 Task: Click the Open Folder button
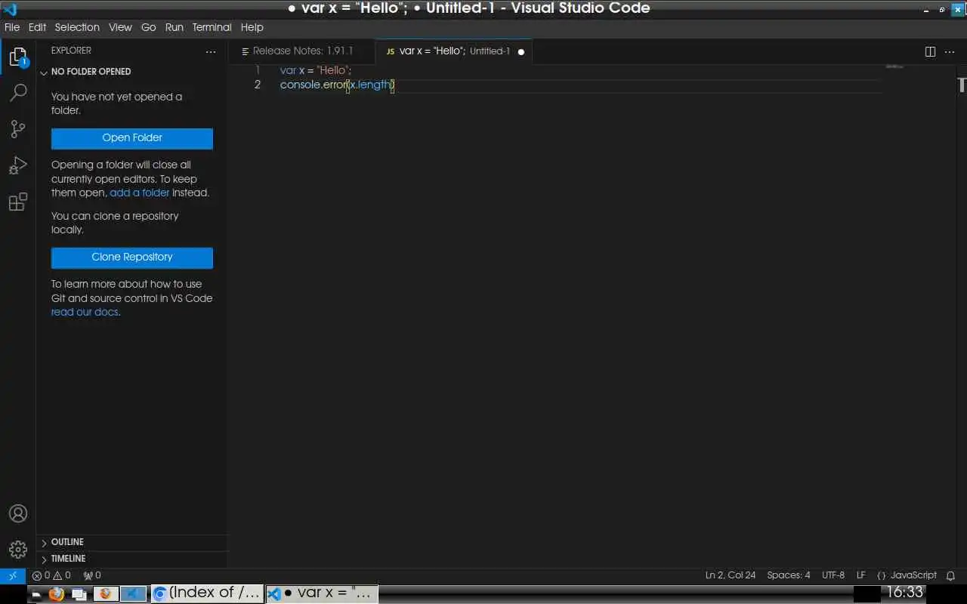[x=132, y=138]
